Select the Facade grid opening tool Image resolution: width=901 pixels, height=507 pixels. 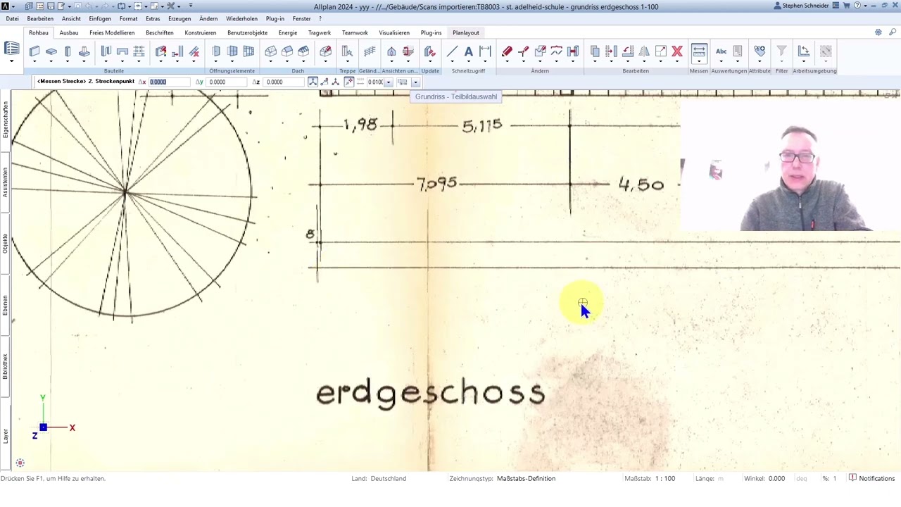click(x=248, y=51)
